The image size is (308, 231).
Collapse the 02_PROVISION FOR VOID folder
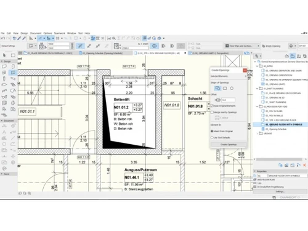tap(257, 107)
